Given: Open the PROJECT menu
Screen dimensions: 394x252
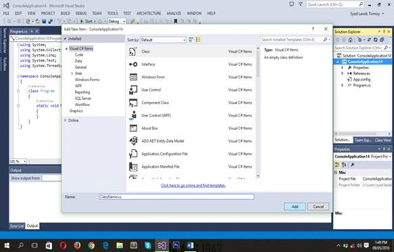Looking at the screenshot, I should coord(48,14).
